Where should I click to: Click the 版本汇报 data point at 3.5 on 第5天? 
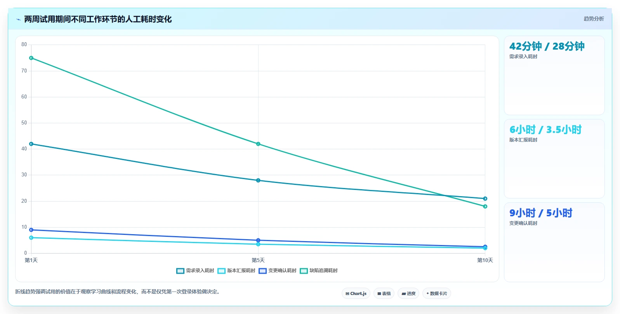tap(258, 244)
